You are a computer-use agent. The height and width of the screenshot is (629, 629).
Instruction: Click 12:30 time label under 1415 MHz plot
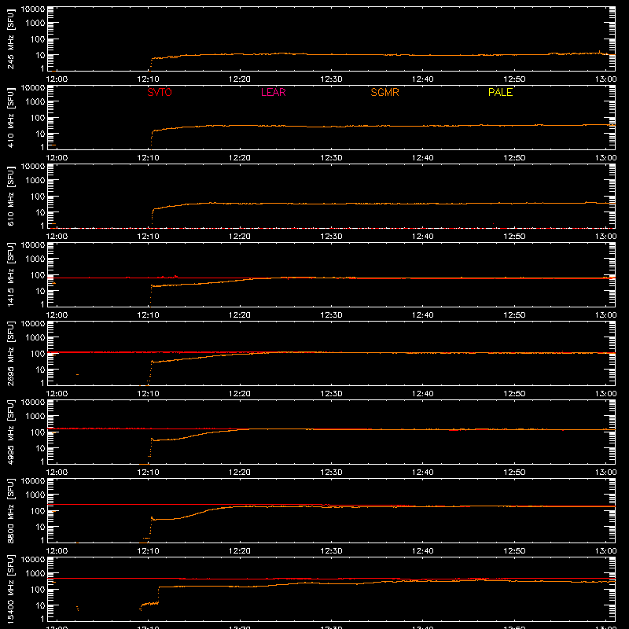click(x=331, y=315)
